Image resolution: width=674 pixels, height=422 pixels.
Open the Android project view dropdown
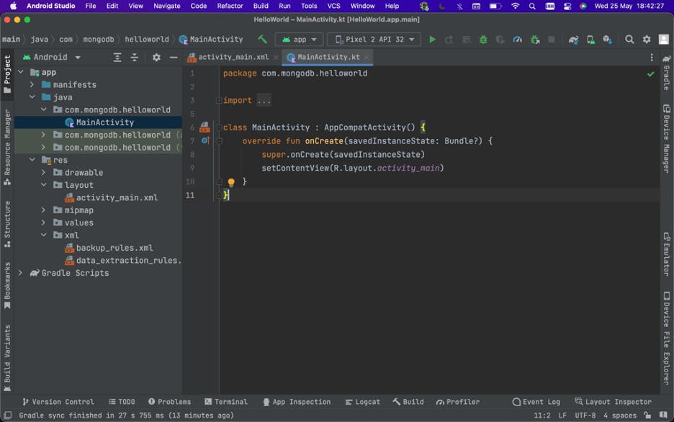52,57
